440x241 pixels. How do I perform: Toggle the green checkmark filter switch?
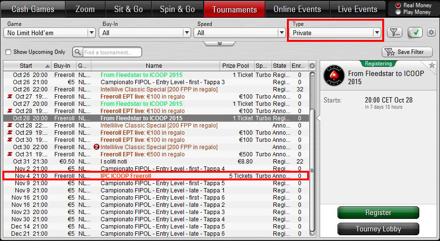pyautogui.click(x=415, y=33)
